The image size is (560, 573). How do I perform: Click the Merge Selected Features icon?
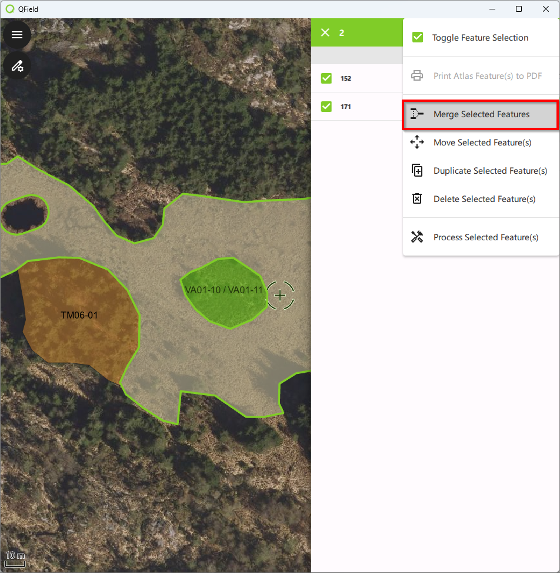click(417, 114)
